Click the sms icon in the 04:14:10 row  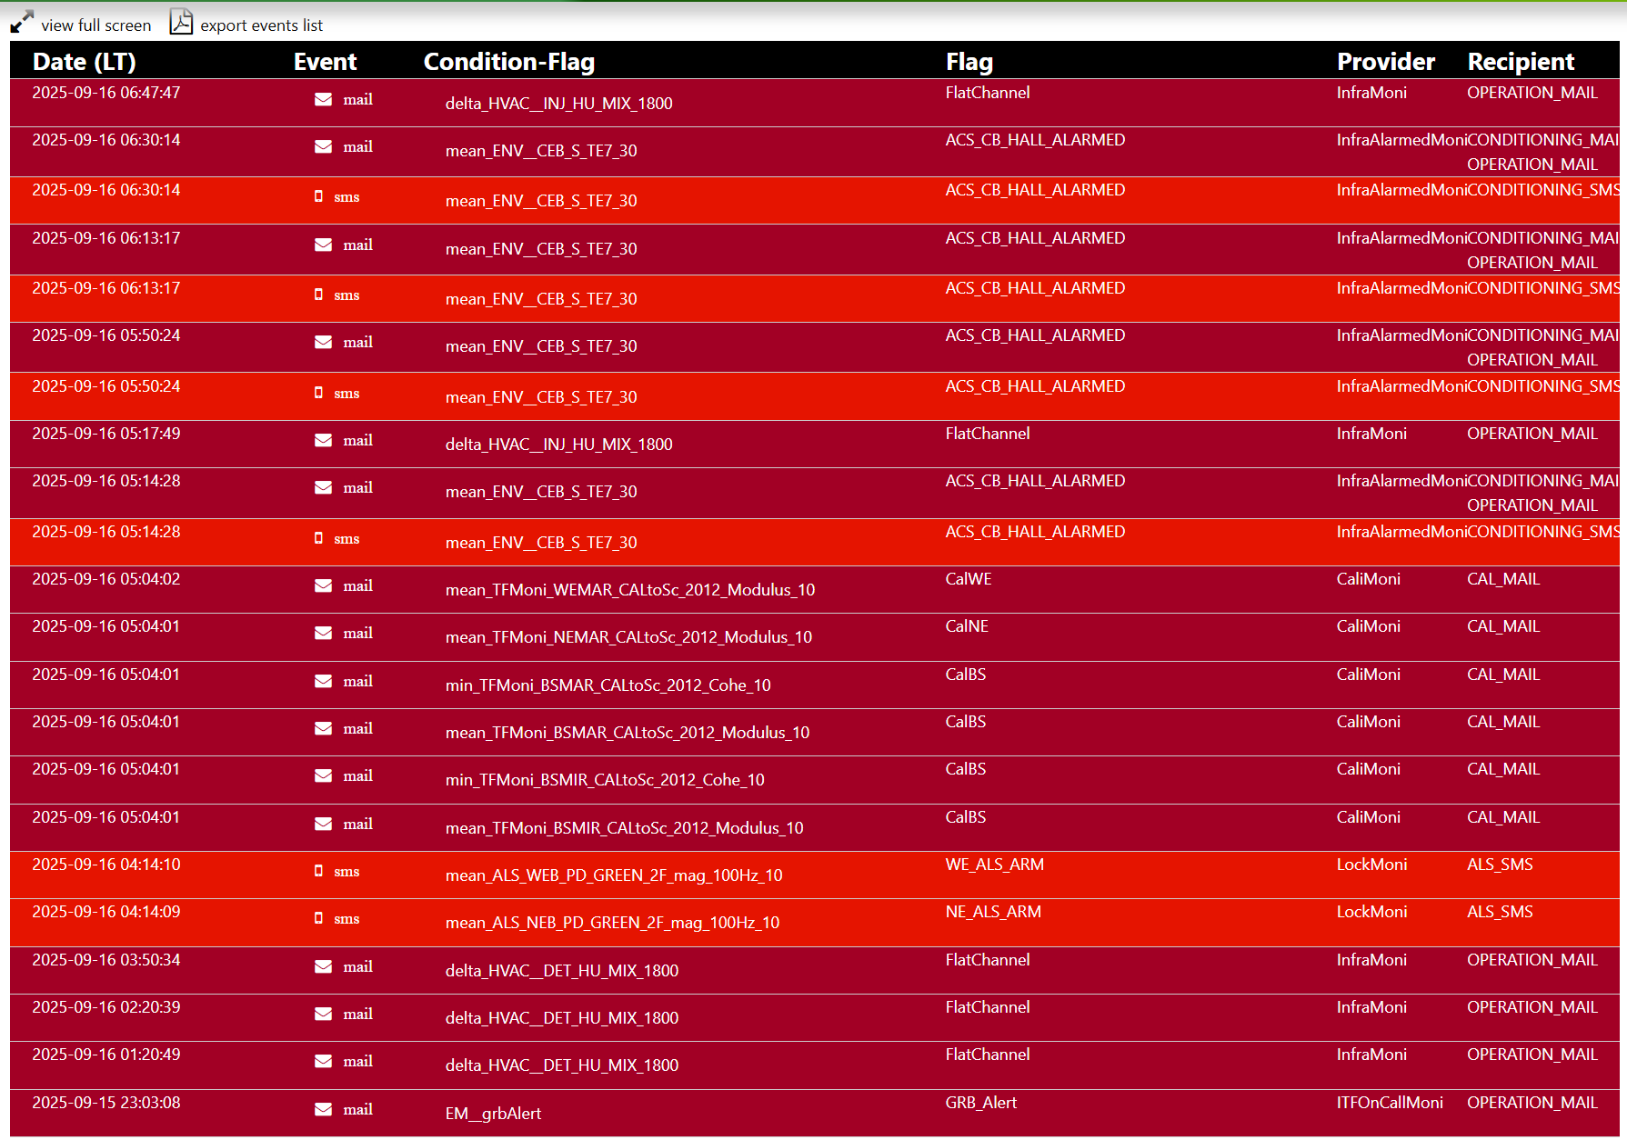click(318, 871)
